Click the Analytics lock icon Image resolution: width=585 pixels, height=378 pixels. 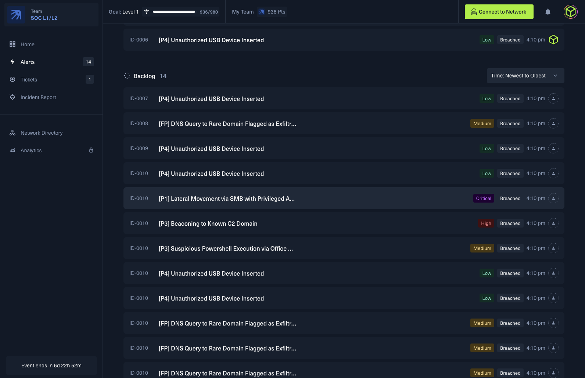coord(91,150)
